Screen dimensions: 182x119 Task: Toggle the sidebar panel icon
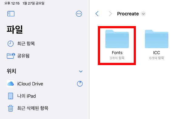click(11, 14)
